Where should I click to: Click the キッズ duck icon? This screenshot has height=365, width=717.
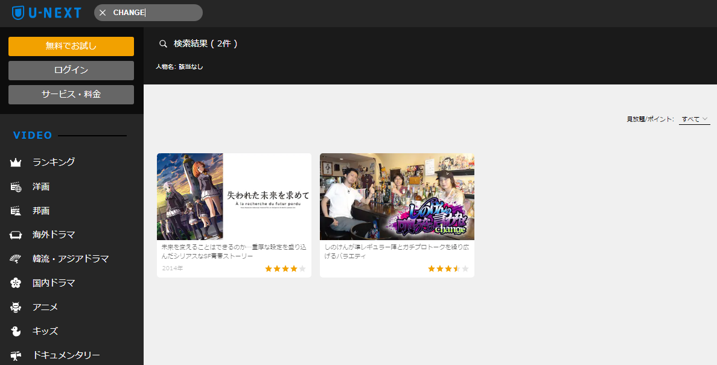coord(16,331)
